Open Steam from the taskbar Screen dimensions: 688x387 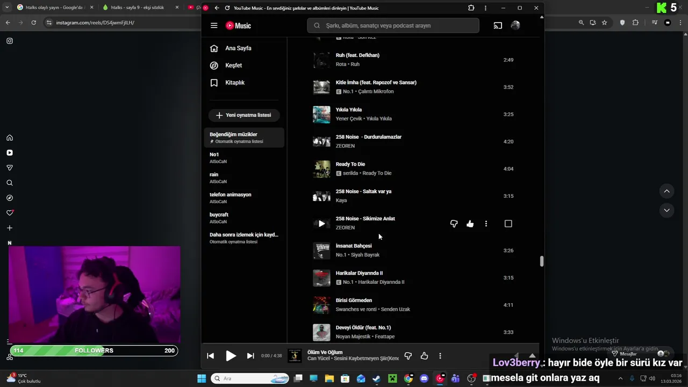click(x=376, y=378)
